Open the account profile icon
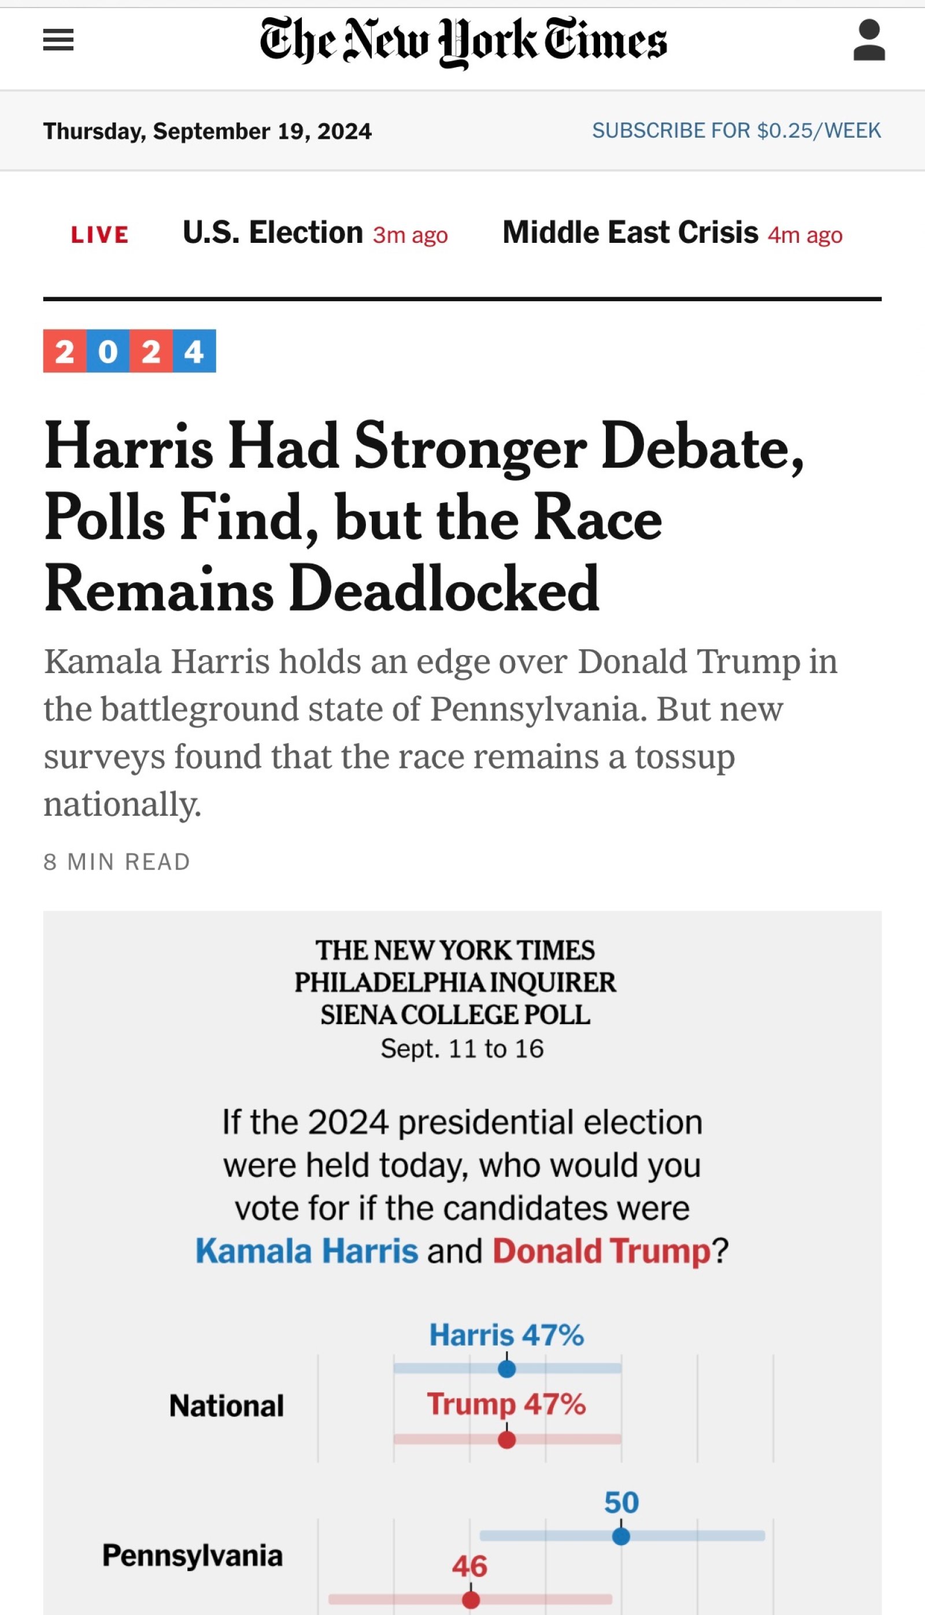This screenshot has width=925, height=1615. pyautogui.click(x=869, y=40)
